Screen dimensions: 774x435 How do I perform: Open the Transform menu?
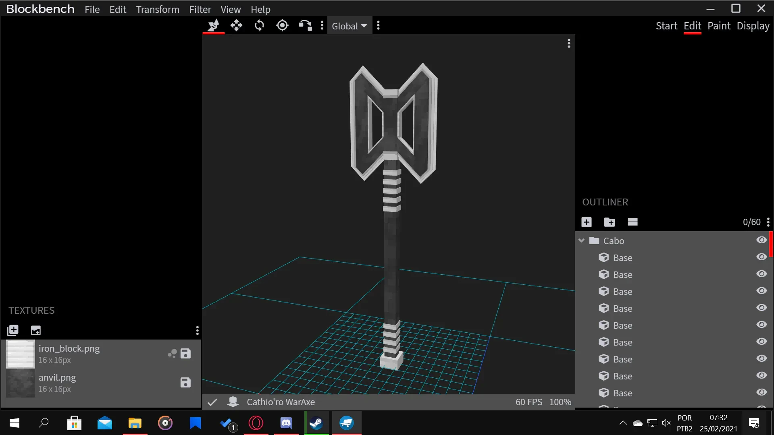pyautogui.click(x=158, y=9)
